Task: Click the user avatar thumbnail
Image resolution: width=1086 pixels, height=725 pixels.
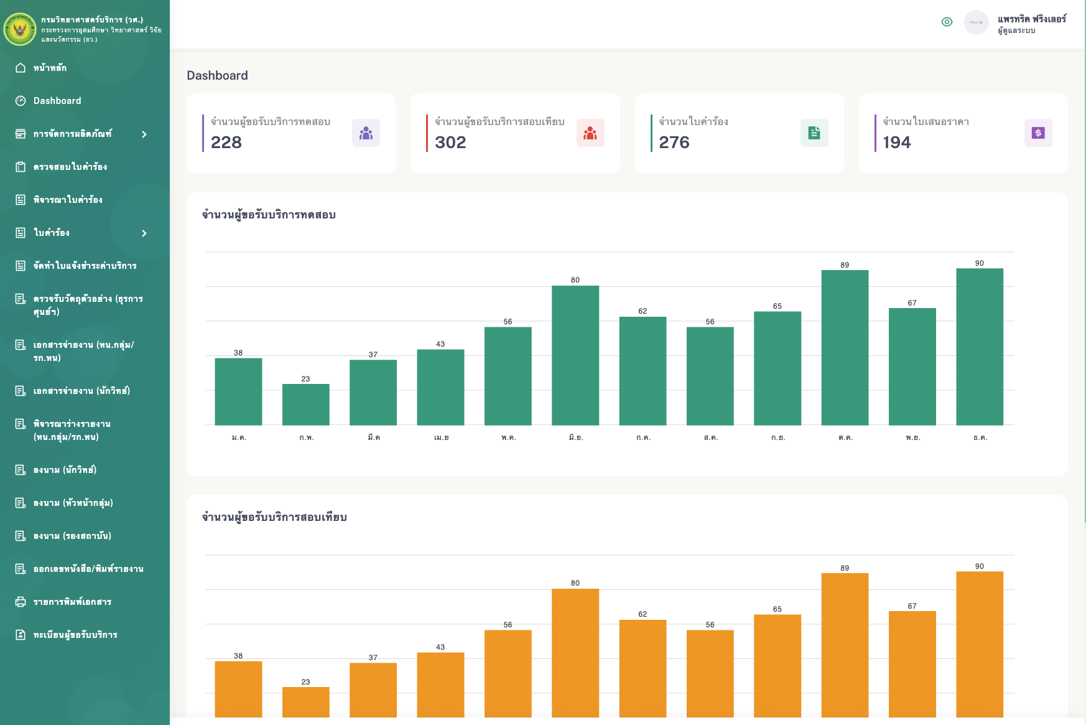Action: pyautogui.click(x=976, y=22)
